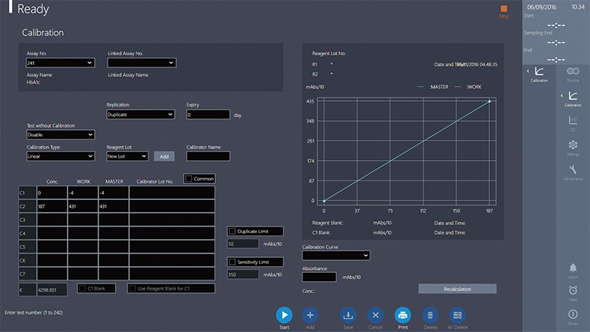Click the WORK legend entry
590x332 pixels.
pyautogui.click(x=468, y=87)
